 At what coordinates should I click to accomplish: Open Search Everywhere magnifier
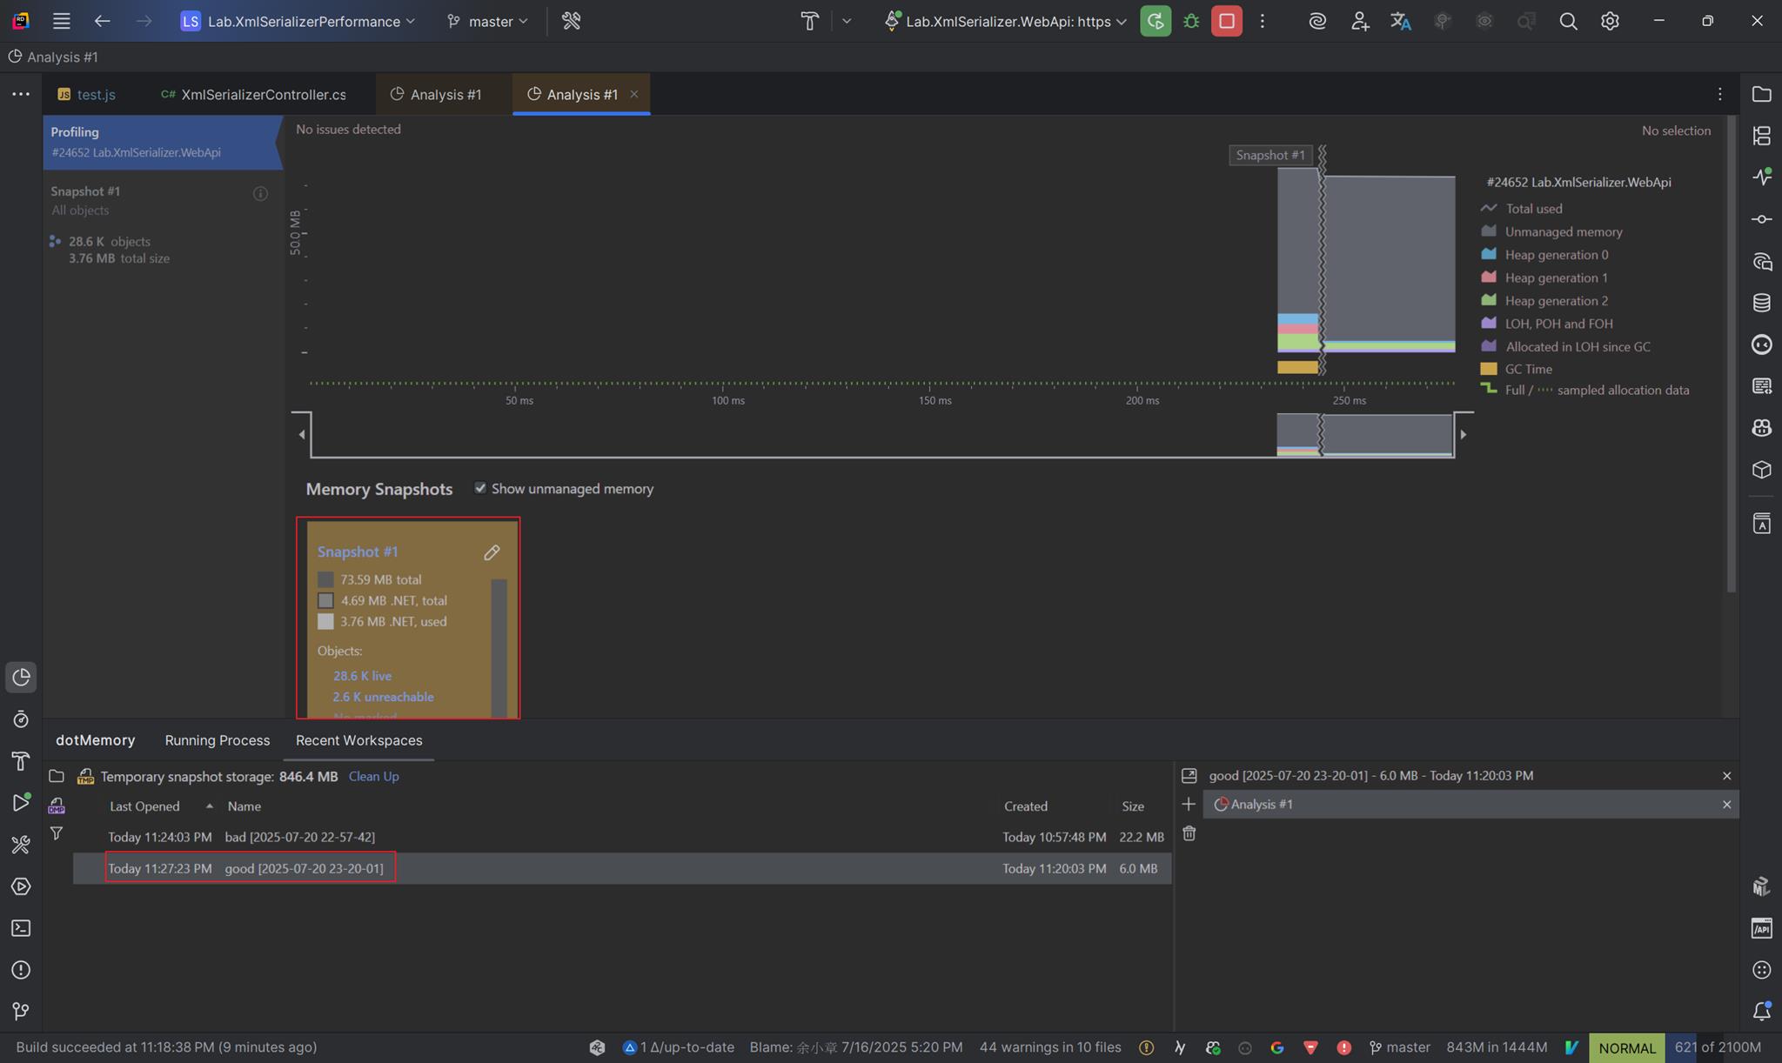(x=1568, y=21)
